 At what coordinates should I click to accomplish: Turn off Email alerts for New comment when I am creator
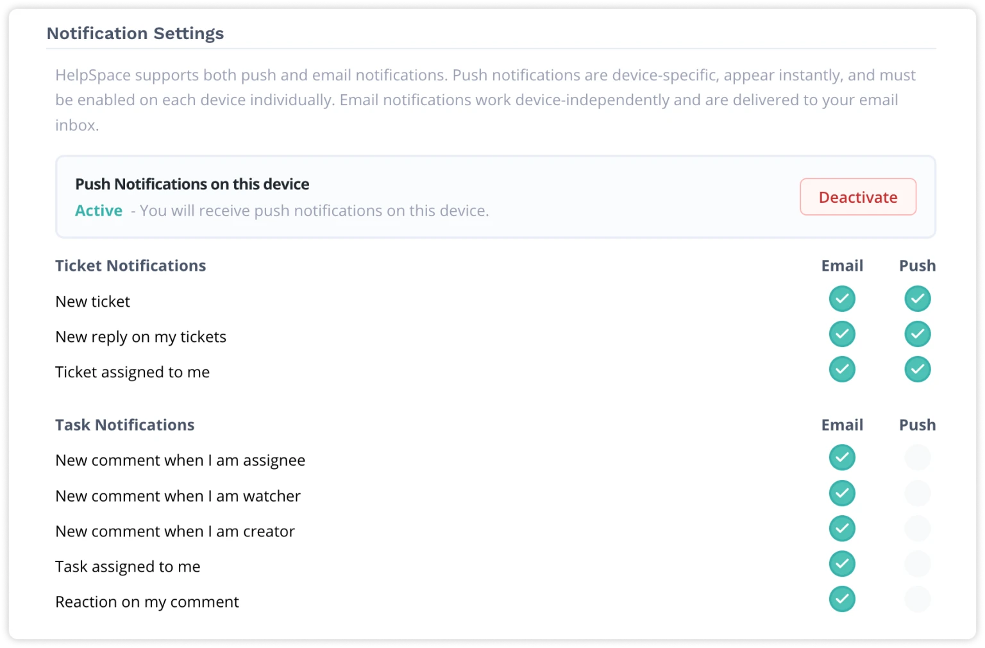[842, 528]
